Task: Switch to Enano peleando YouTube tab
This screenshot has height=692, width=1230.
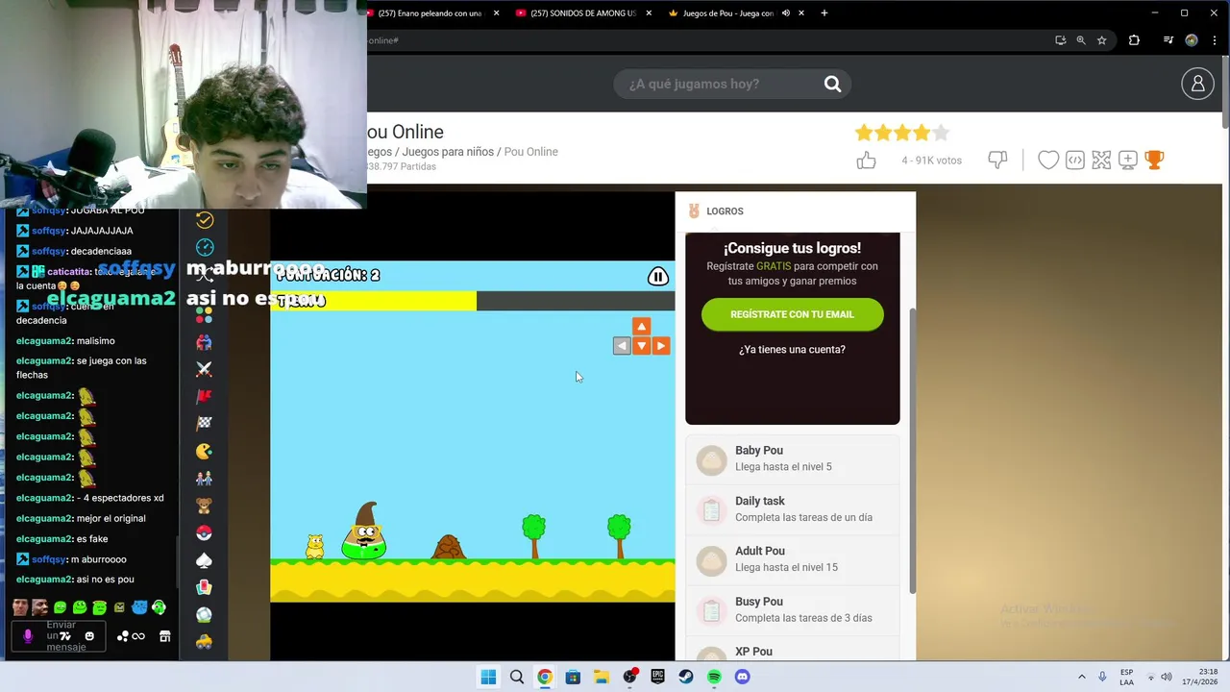Action: point(430,13)
